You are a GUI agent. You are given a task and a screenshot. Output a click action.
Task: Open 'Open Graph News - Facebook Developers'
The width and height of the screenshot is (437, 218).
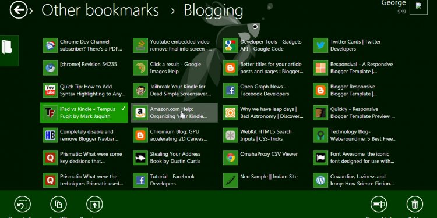pyautogui.click(x=264, y=90)
